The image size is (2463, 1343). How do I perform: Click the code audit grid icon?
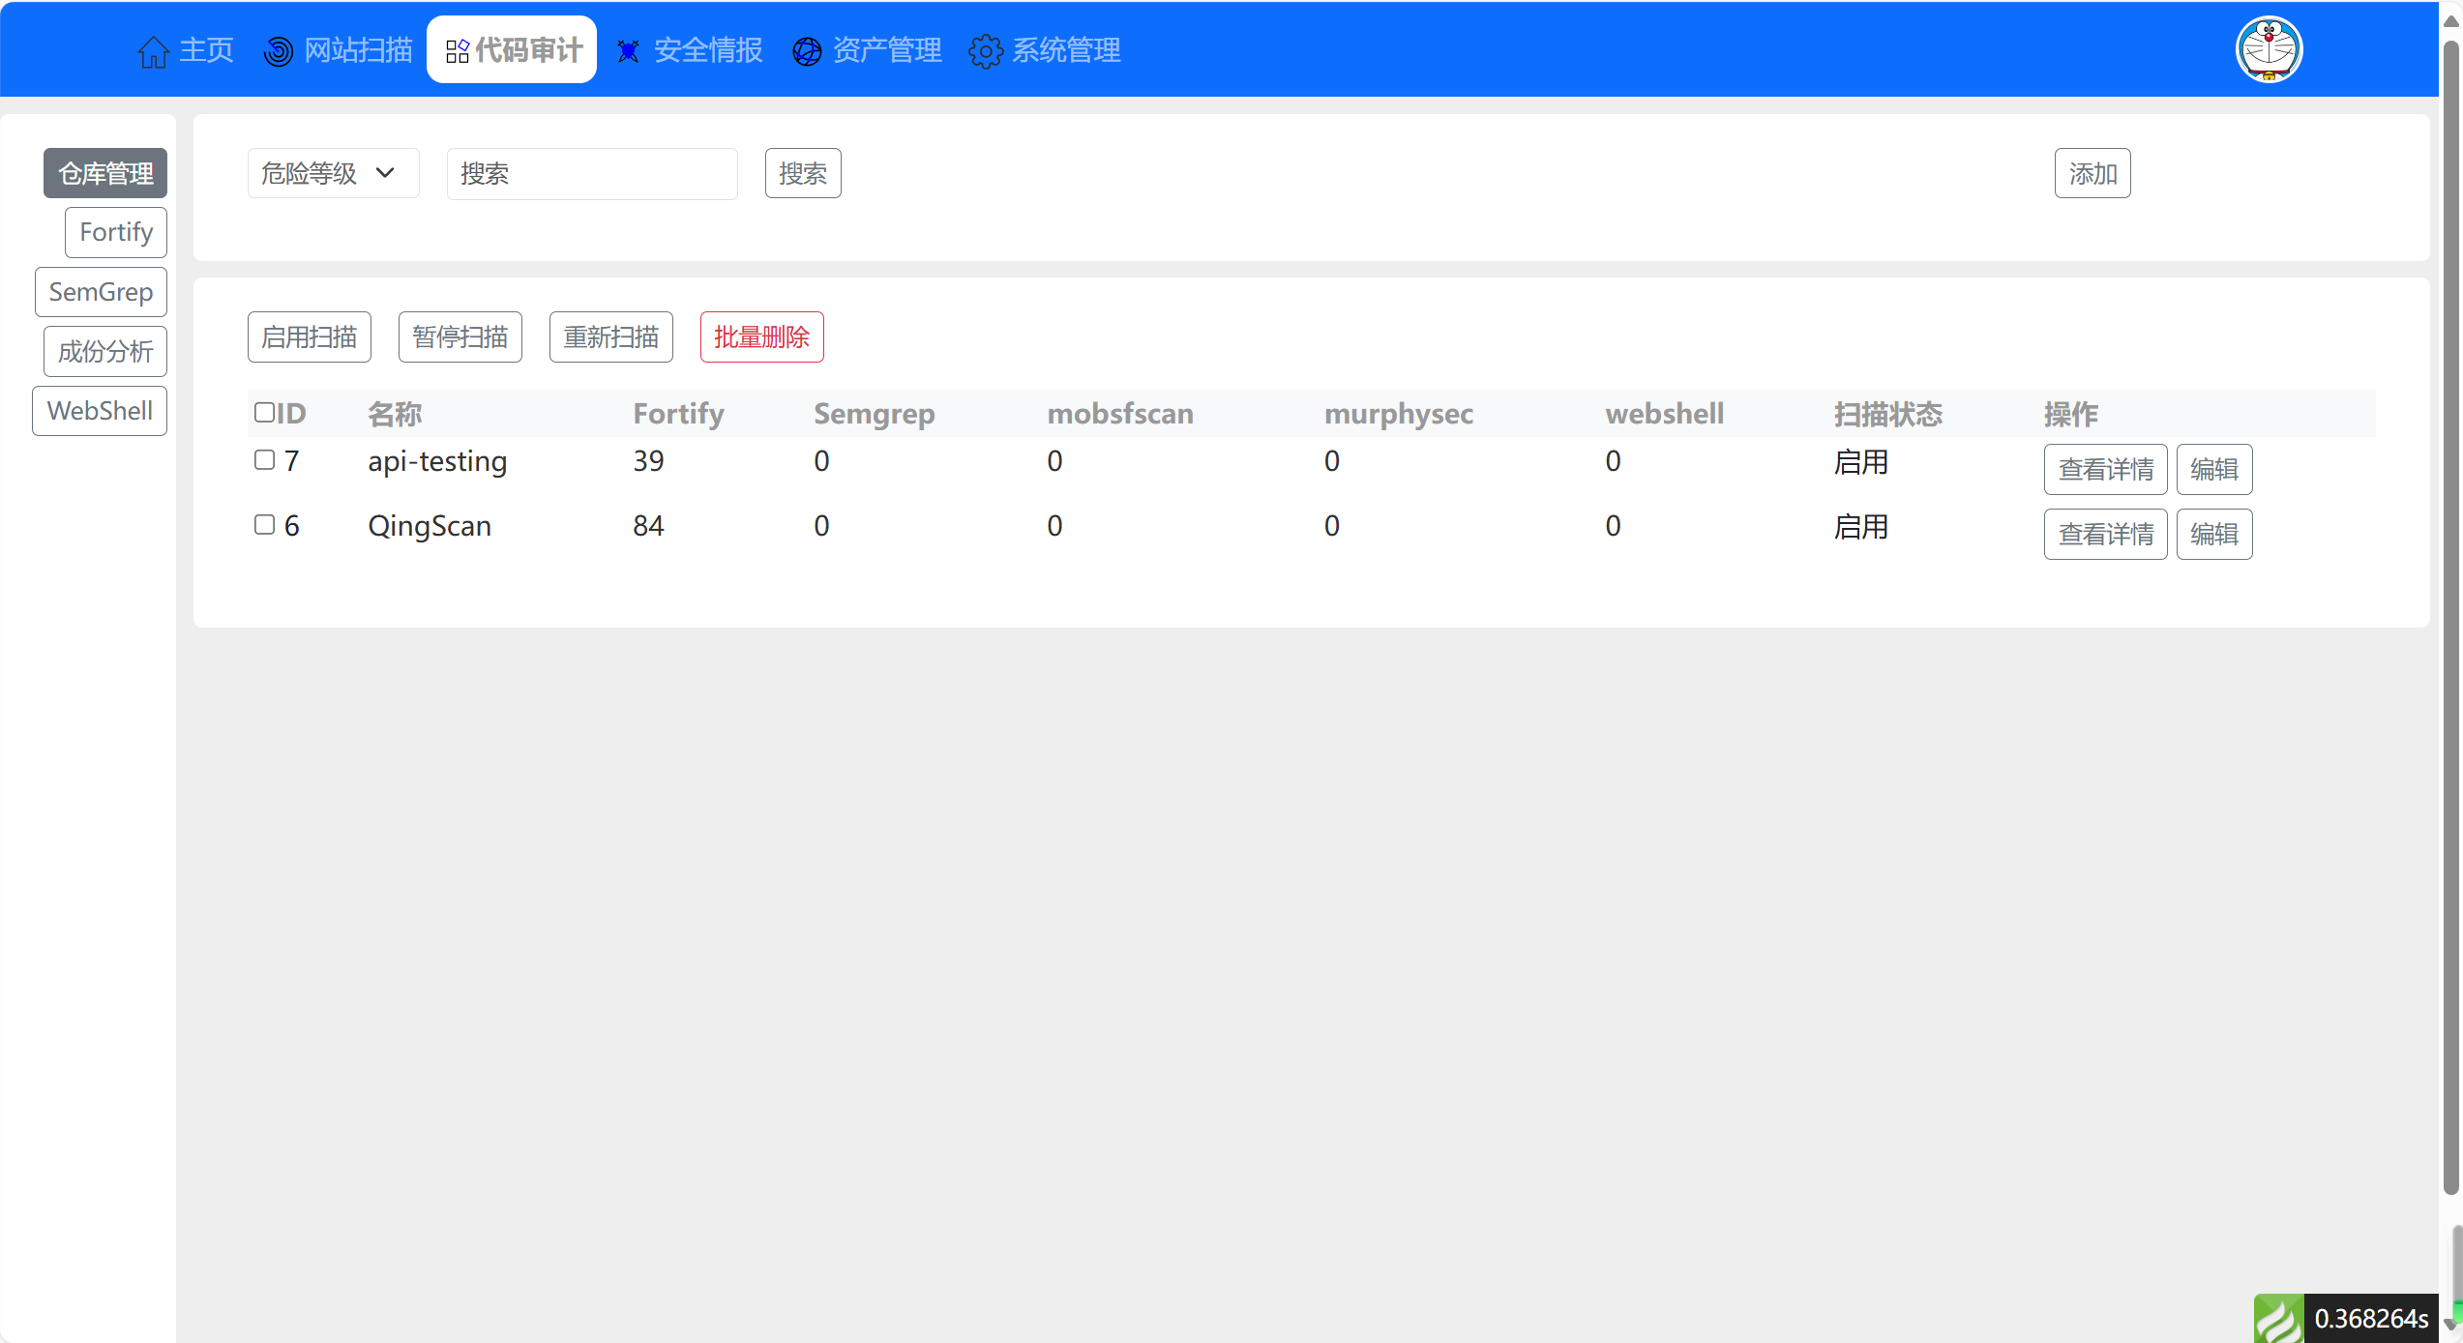point(457,51)
